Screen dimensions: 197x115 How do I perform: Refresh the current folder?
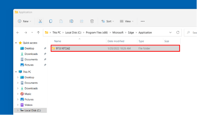click(178, 32)
